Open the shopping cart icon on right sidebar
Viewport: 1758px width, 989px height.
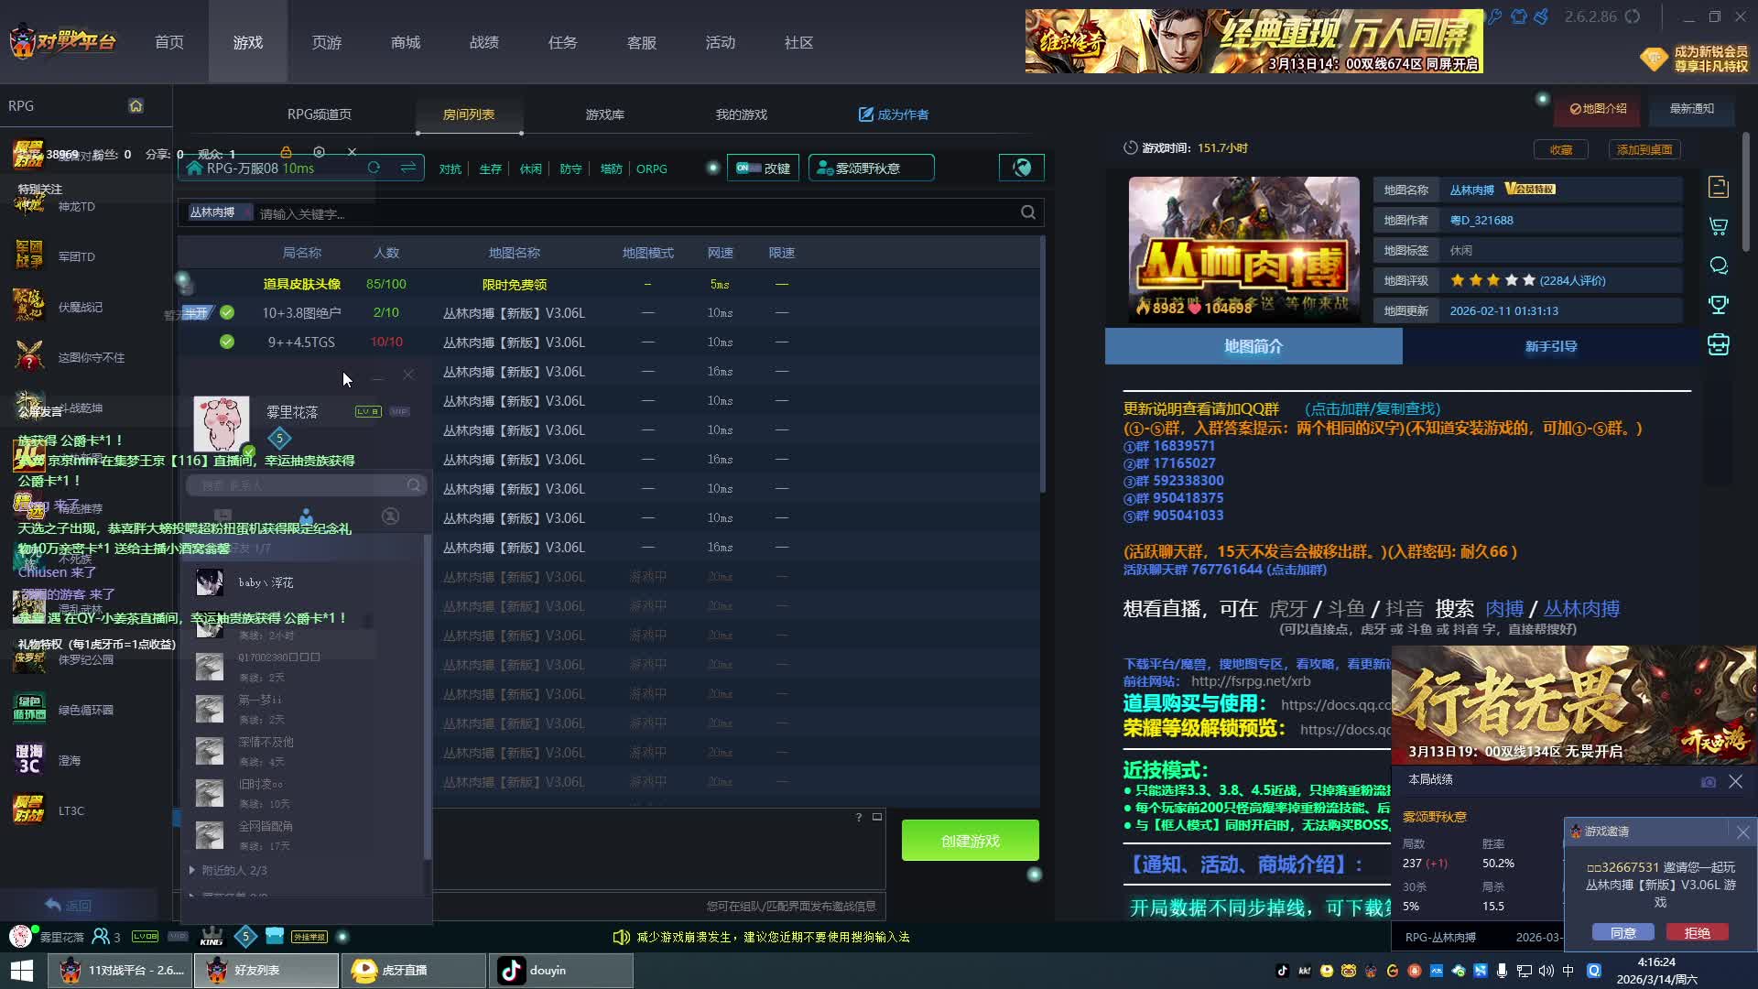[x=1719, y=226]
